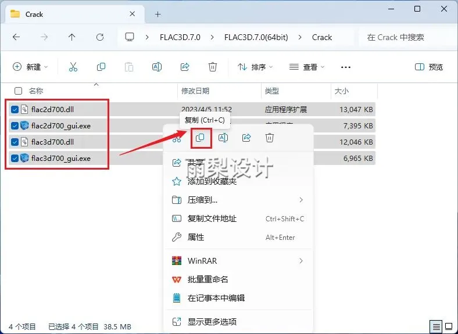458x334 pixels.
Task: Choose 共享 in the context menu
Action: [238, 163]
